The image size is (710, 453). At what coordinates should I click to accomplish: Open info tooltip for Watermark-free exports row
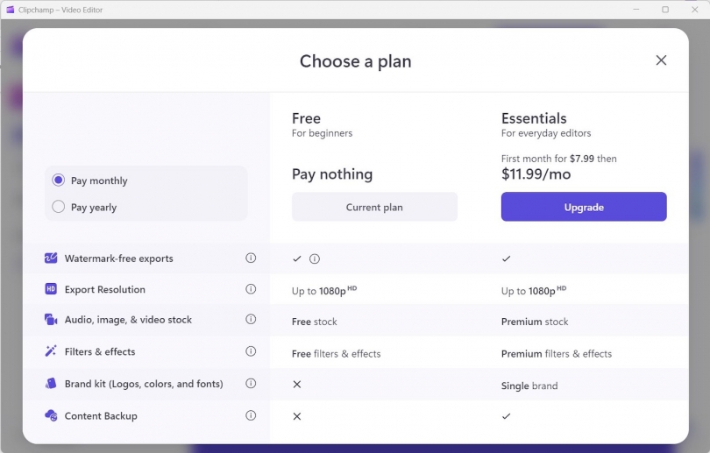tap(251, 258)
